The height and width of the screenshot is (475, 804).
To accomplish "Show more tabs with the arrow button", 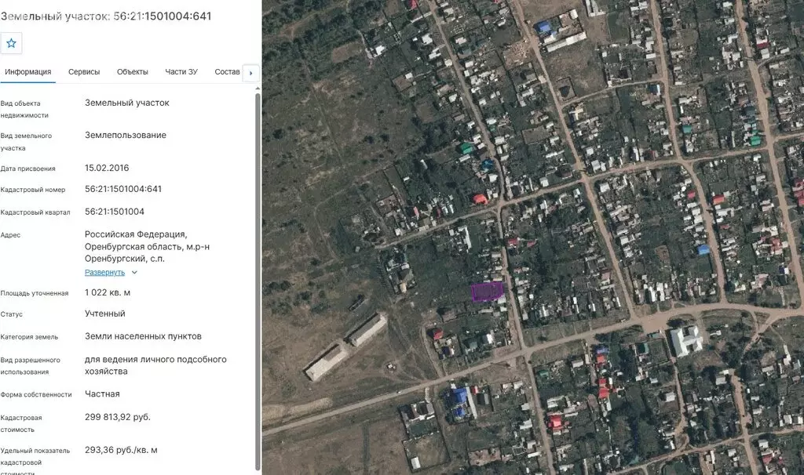I will click(x=250, y=73).
